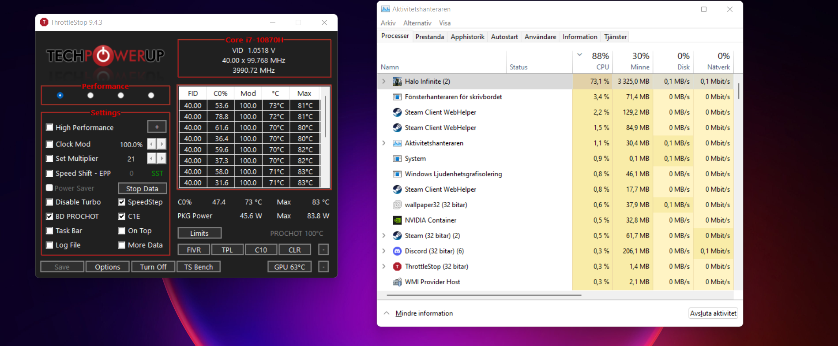This screenshot has height=346, width=838.
Task: Open the Arkiv menu
Action: (388, 23)
